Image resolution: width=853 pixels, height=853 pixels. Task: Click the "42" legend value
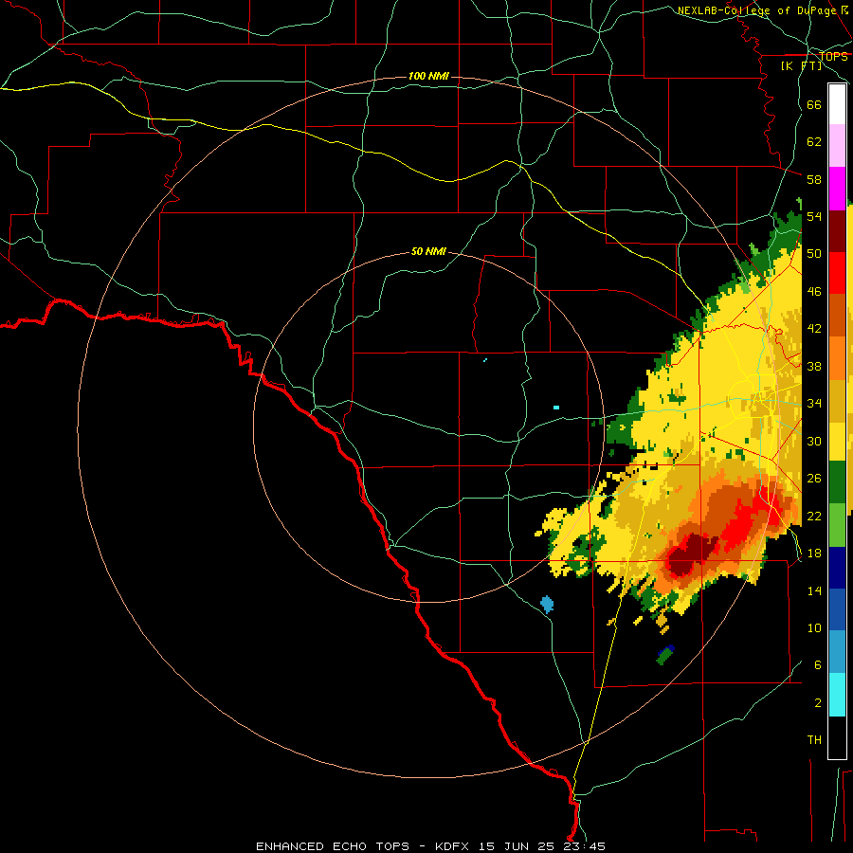(x=814, y=329)
